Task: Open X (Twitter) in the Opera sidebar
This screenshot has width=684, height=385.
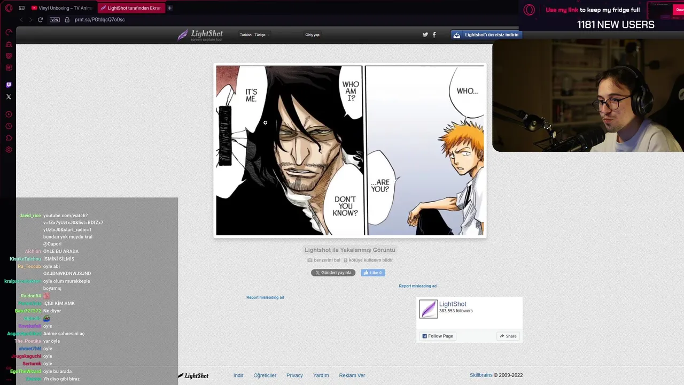Action: [9, 97]
